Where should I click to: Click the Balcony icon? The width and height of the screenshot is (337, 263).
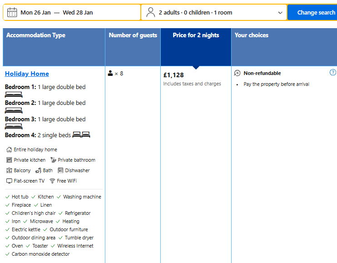point(9,171)
